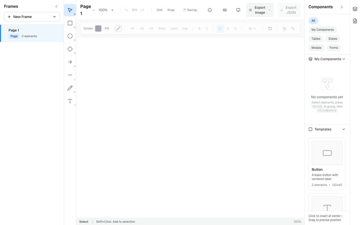Zoom out with the minus button
Screen dimensions: 360x225
coord(94,10)
